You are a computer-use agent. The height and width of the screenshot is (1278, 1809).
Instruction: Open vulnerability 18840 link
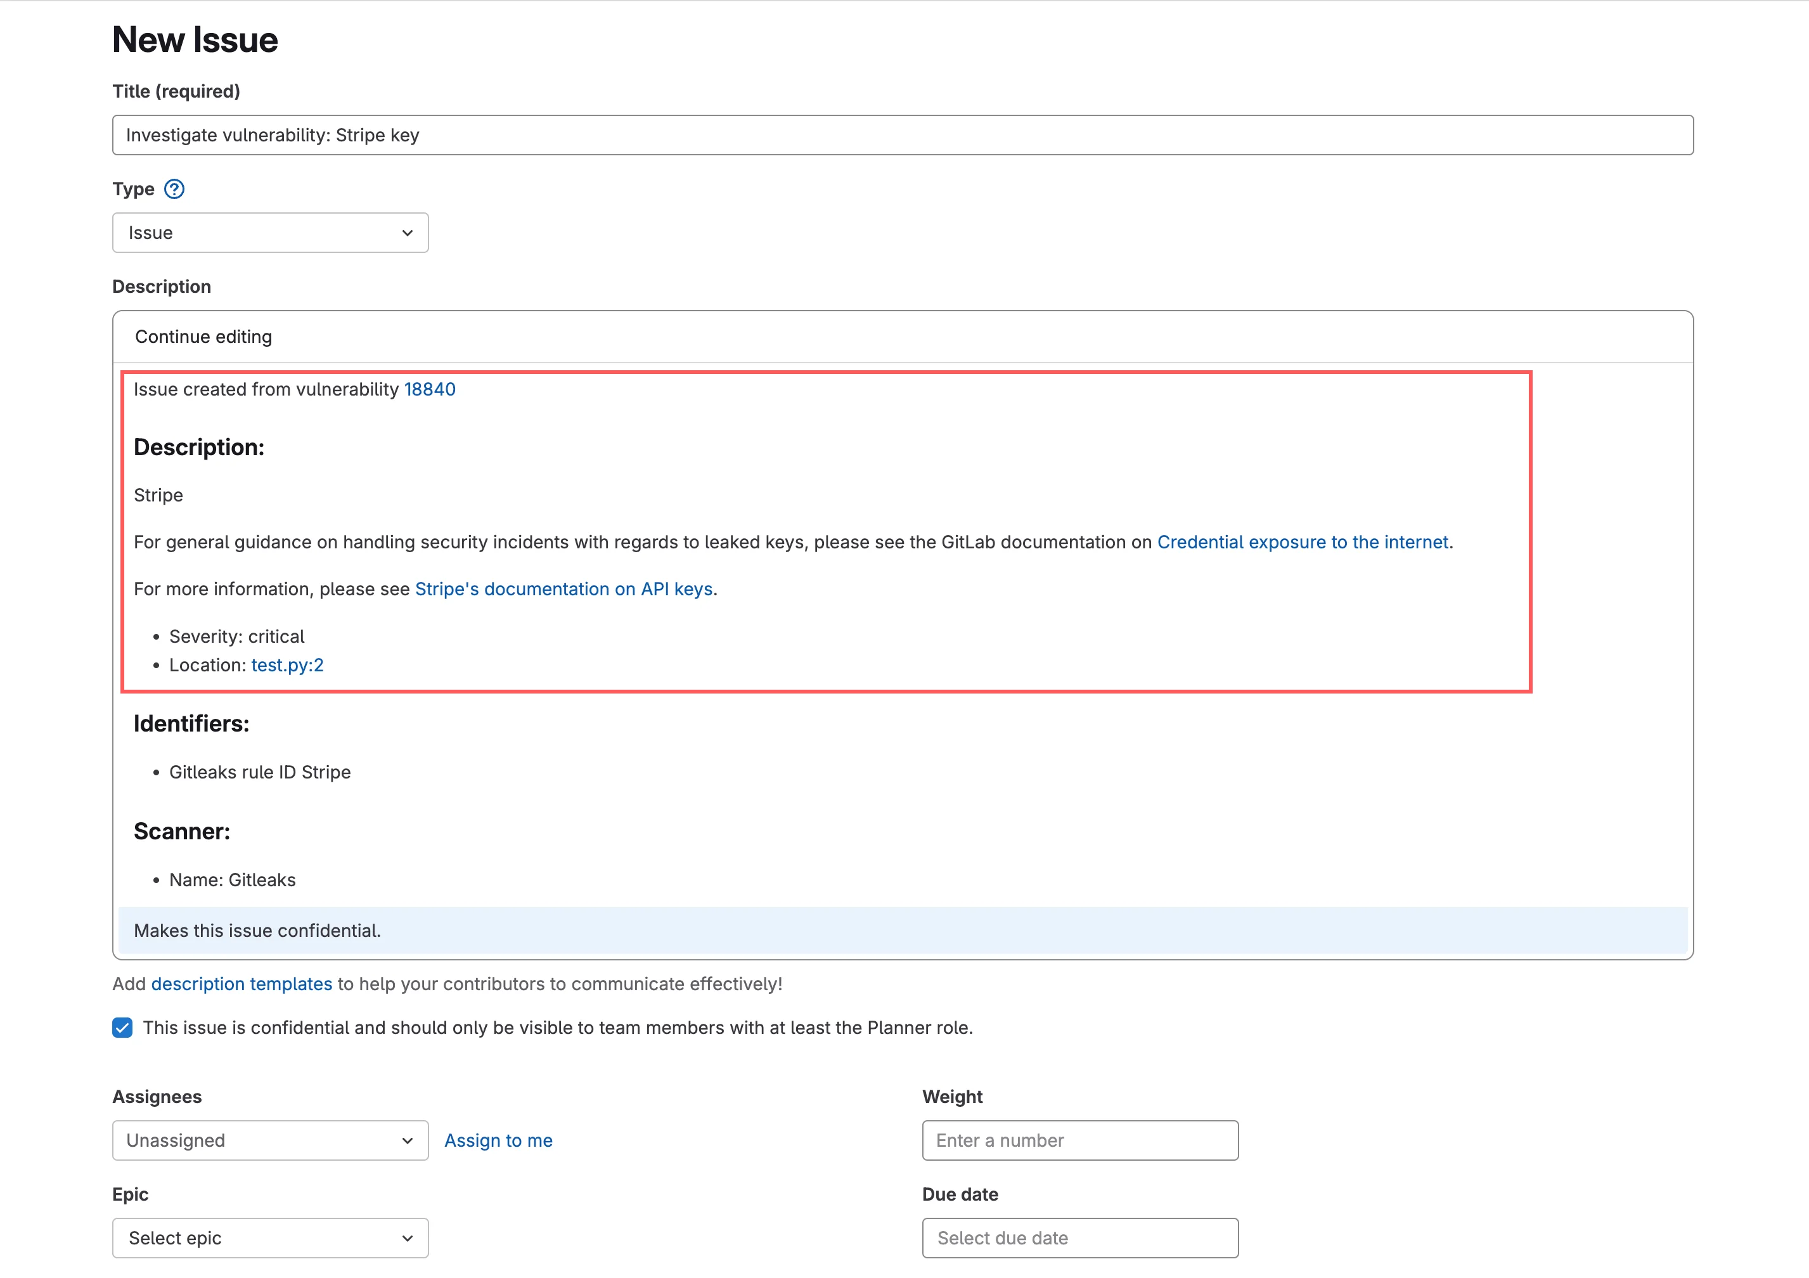pos(429,389)
